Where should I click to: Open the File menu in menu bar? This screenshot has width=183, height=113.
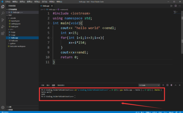coord(8,1)
